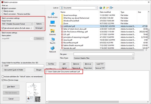
Task: Create a new folder icon
Action: 107,8
